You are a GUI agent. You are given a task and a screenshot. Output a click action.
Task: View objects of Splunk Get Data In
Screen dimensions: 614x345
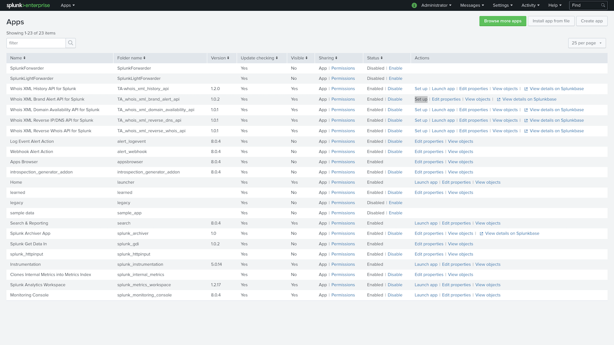461,244
